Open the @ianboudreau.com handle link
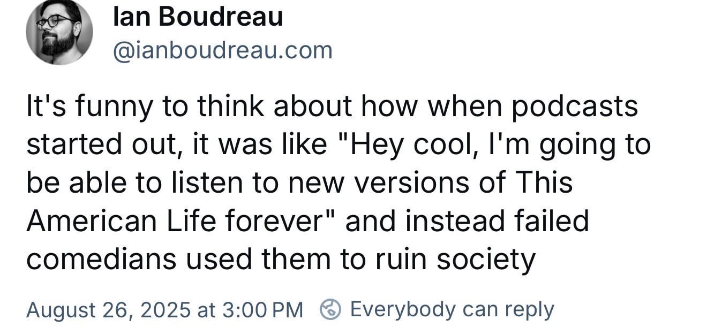 (x=222, y=51)
